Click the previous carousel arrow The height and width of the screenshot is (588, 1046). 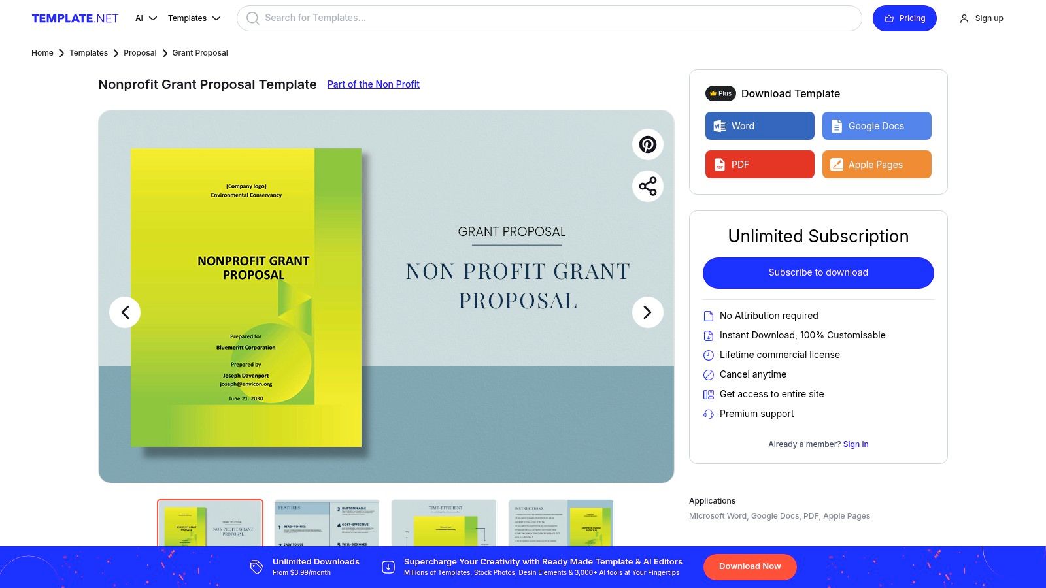tap(125, 312)
